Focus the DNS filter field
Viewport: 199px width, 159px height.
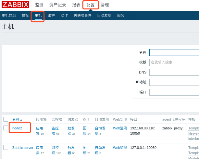point(174,72)
